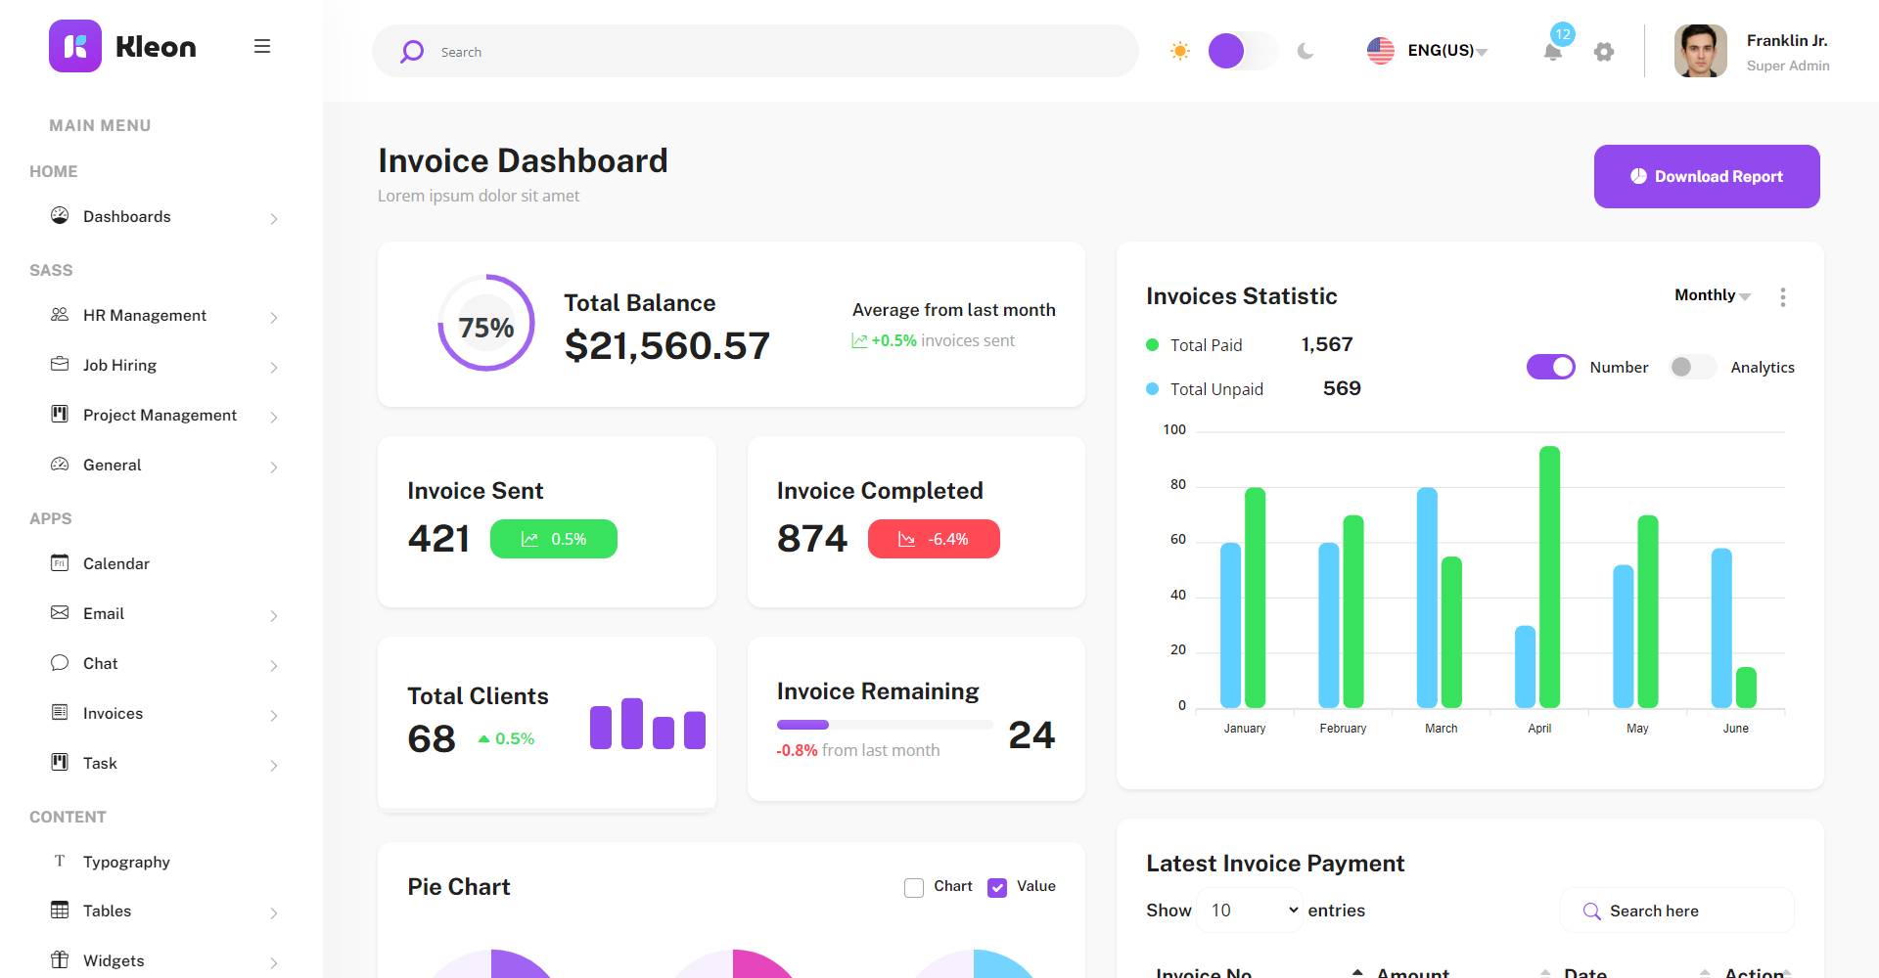Open the Monthly period dropdown
Image resolution: width=1879 pixels, height=978 pixels.
click(x=1712, y=295)
